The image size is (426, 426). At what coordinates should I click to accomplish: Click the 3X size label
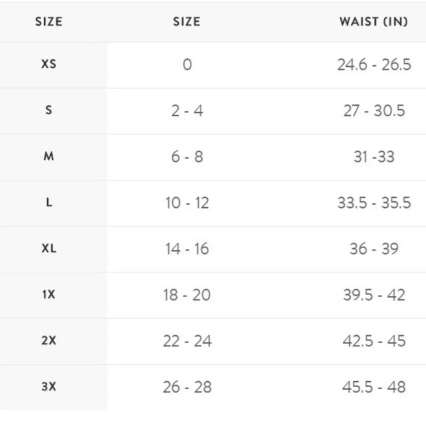tap(49, 387)
